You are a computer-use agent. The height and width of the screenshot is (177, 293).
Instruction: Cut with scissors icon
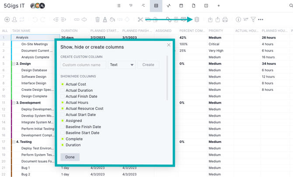140,19
